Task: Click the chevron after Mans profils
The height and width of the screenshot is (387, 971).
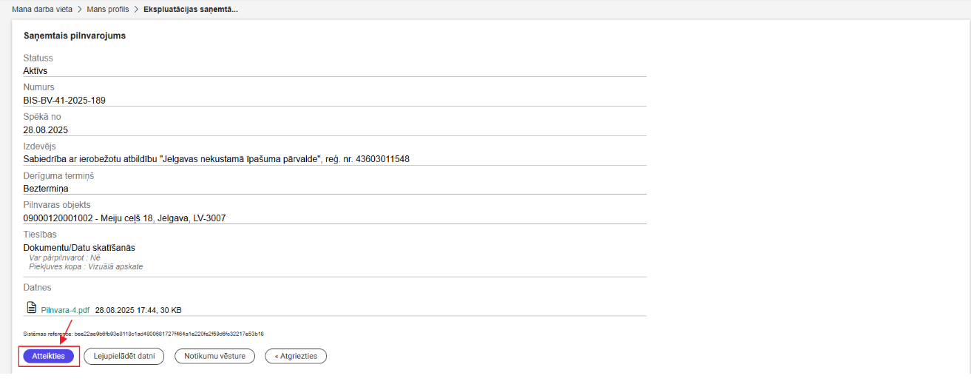Action: [x=136, y=8]
